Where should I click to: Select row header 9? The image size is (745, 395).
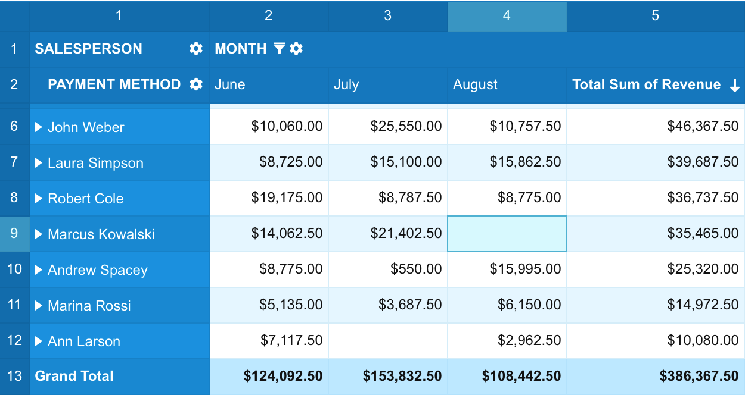click(x=14, y=234)
